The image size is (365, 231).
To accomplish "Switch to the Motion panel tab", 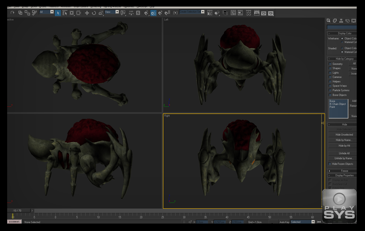I will 347,21.
